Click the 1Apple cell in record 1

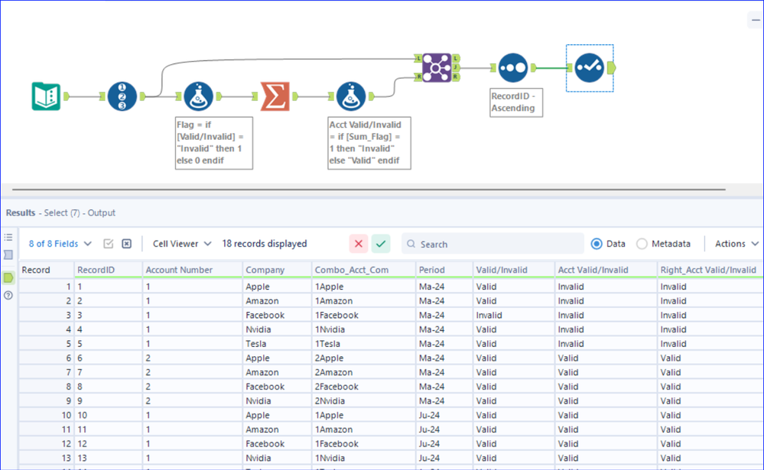(363, 287)
